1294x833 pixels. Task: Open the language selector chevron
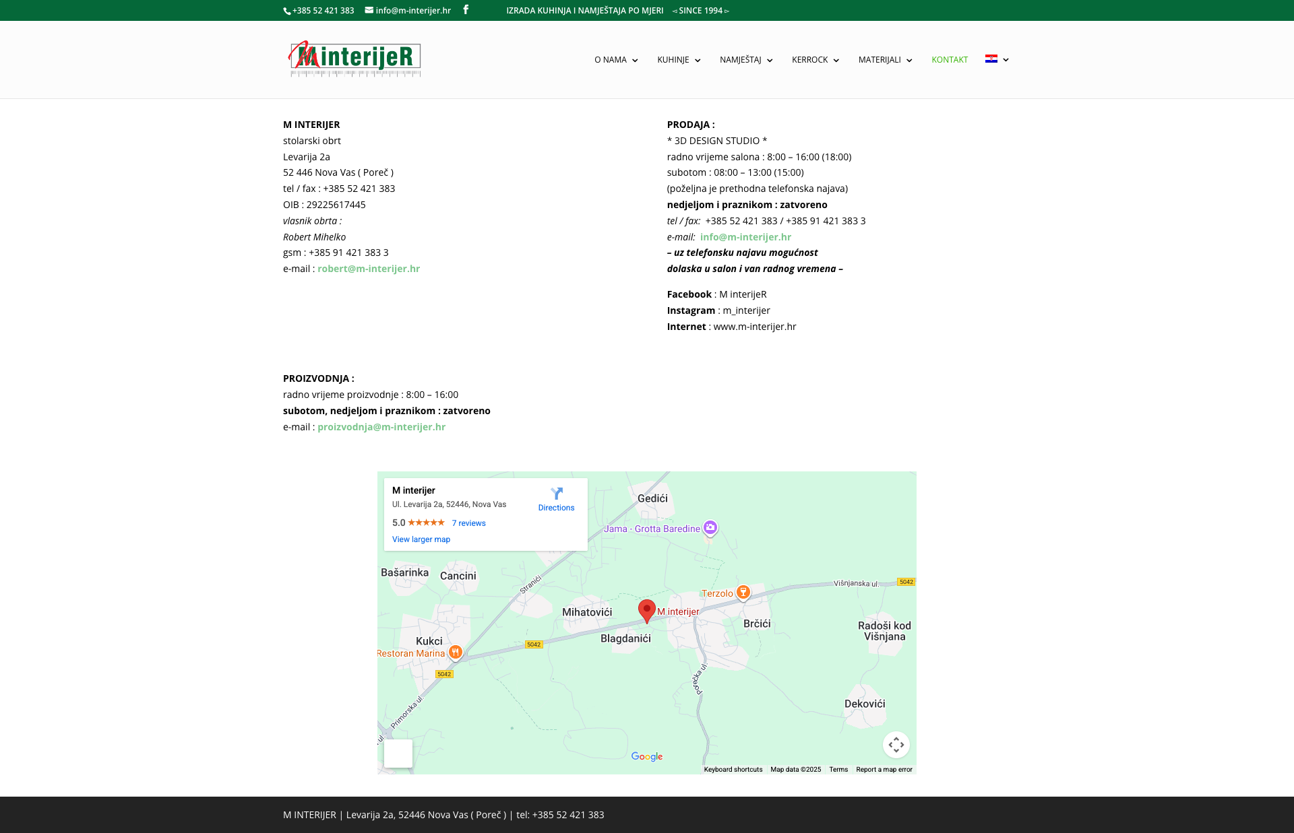pyautogui.click(x=1006, y=60)
